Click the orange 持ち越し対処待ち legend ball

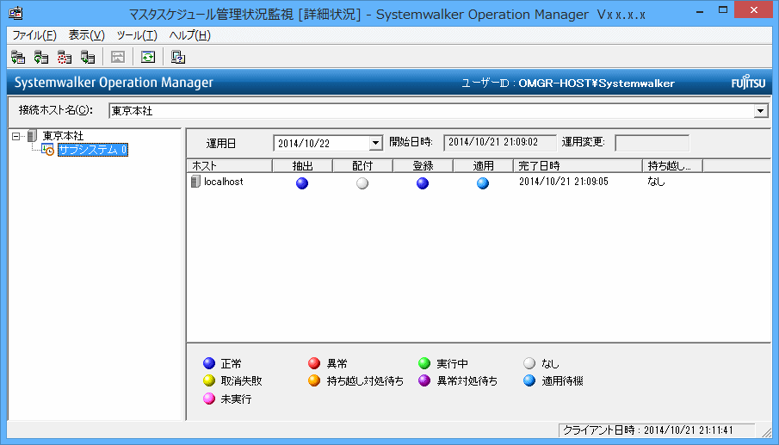pos(314,381)
